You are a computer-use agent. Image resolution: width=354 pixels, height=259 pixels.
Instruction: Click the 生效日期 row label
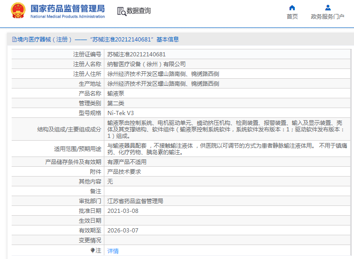90,221
